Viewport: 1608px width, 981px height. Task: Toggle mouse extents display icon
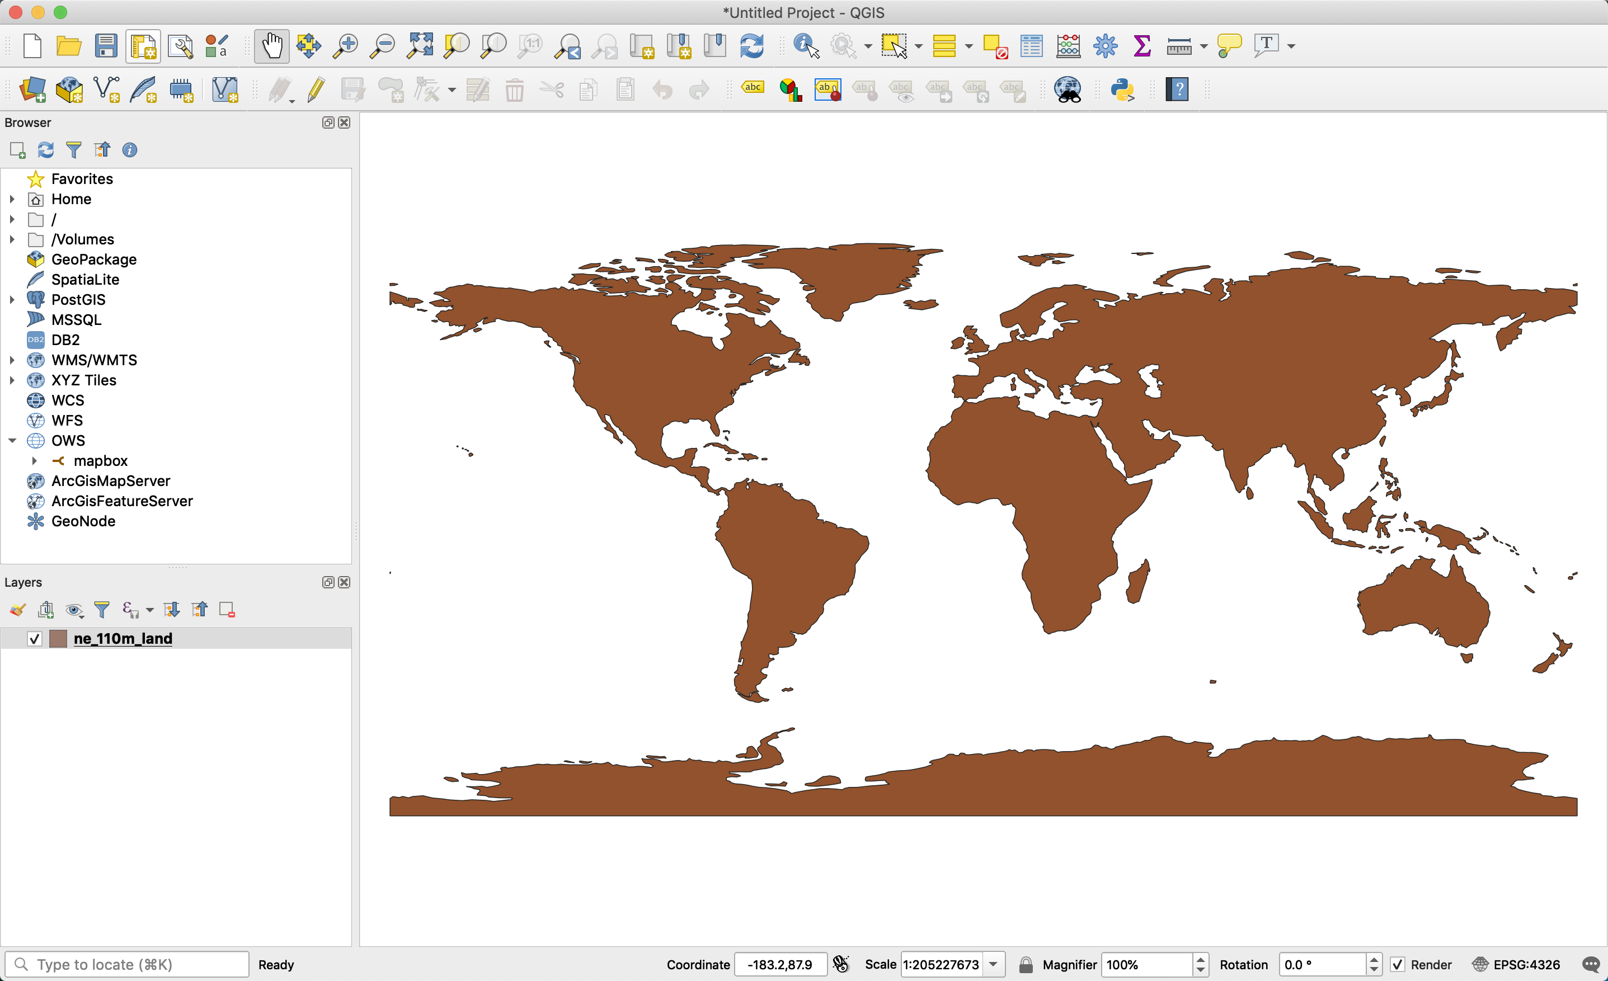pos(841,964)
